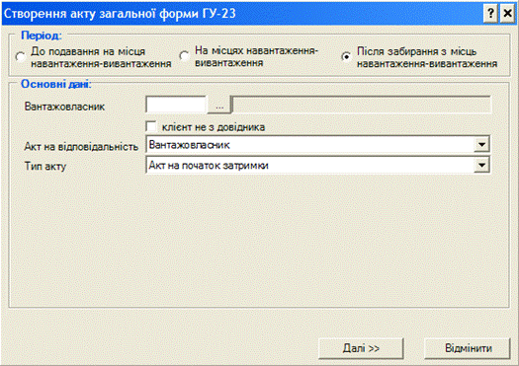Click the "Основні дані:" group heading
Screen dimensions: 519x366
click(56, 84)
